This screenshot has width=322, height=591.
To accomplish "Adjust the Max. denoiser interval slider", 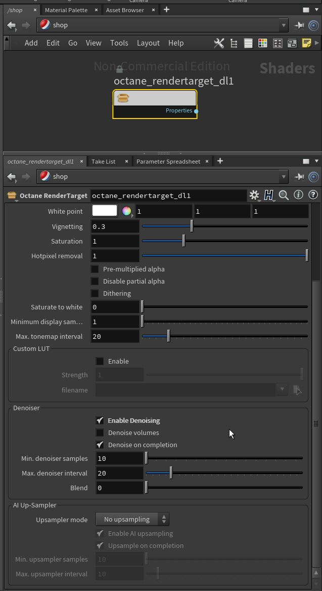I will [x=224, y=472].
